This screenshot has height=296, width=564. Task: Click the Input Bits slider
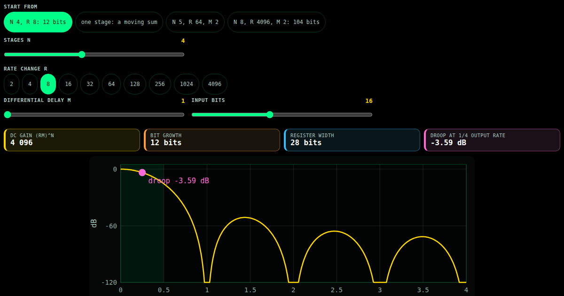coord(282,115)
